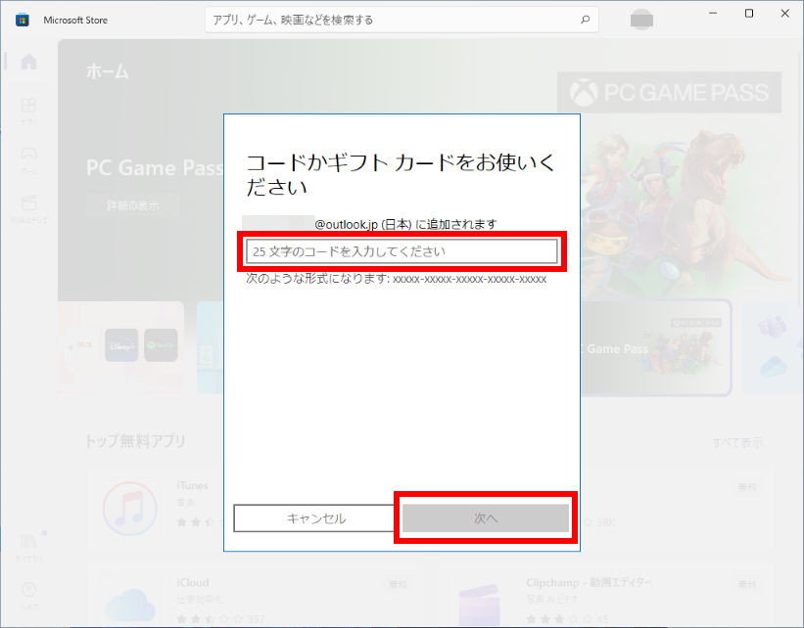Maximize the Microsoft Store window

point(748,14)
